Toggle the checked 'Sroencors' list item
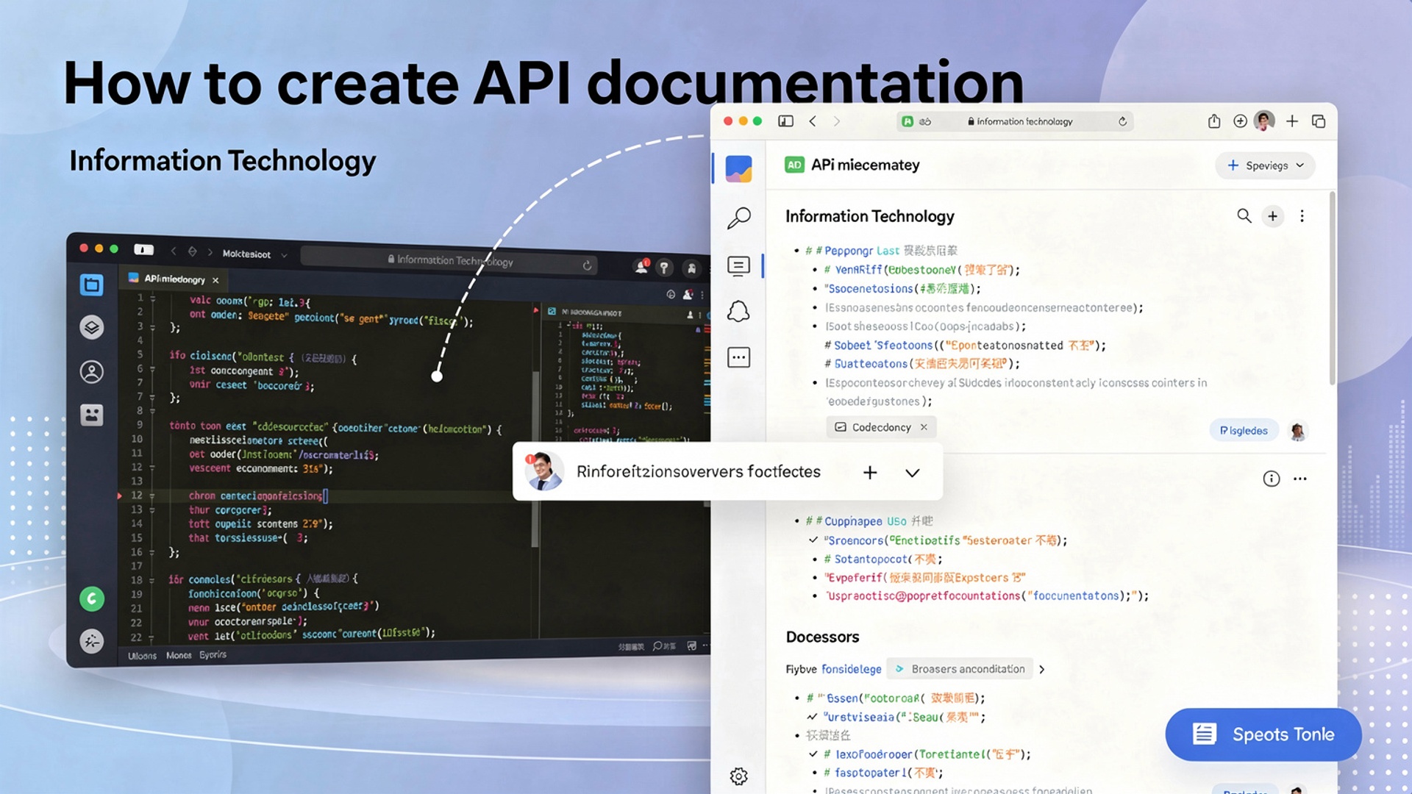 point(813,540)
